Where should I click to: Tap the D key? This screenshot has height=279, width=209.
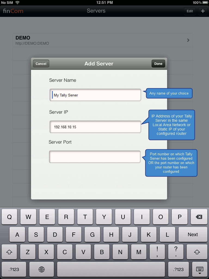tap(55, 235)
